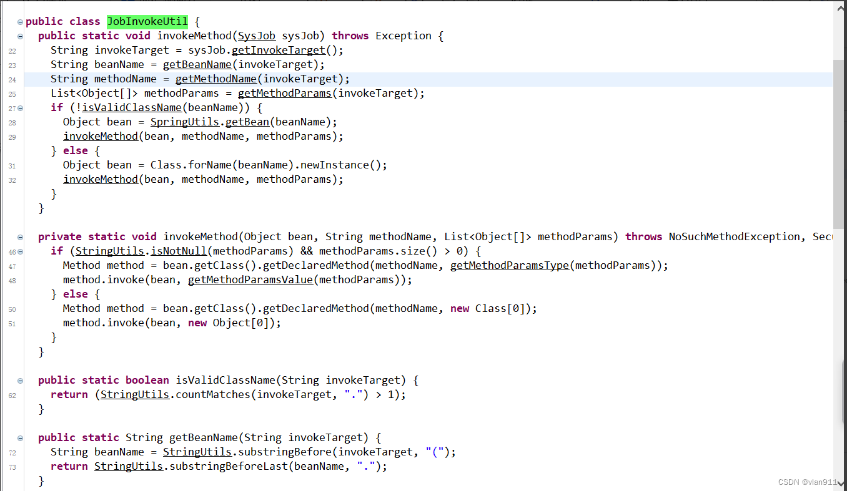Open the getInvokeTarget method hyperlink
The height and width of the screenshot is (491, 847).
click(x=279, y=50)
